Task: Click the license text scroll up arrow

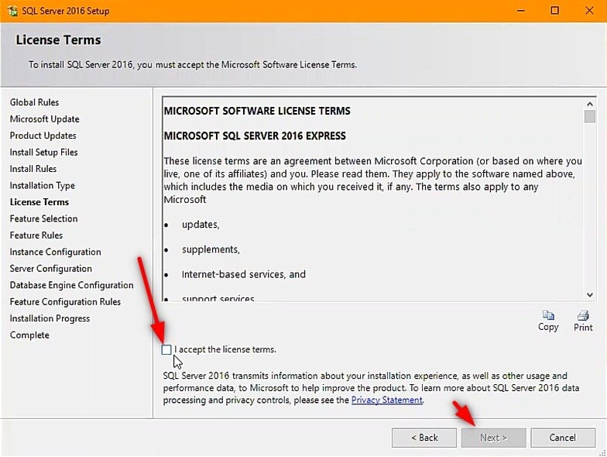Action: coord(590,104)
